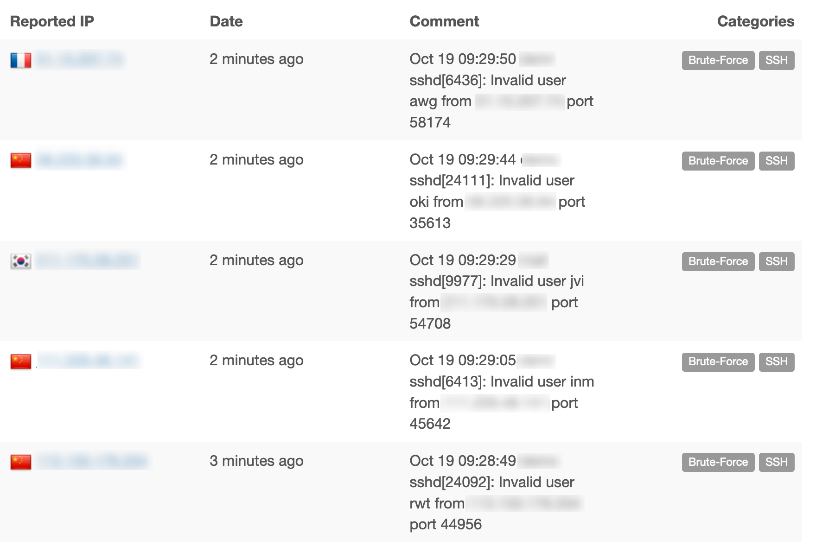Select the SSH tag in the bottom row
The height and width of the screenshot is (546, 816).
tap(777, 462)
